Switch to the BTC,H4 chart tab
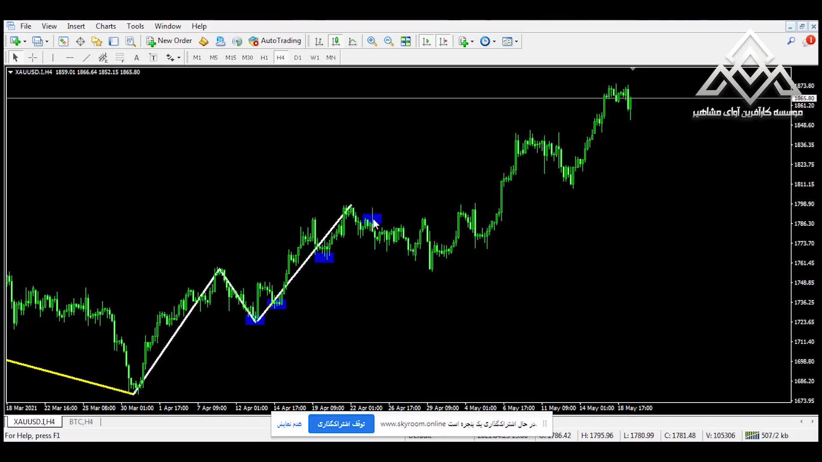Image resolution: width=822 pixels, height=462 pixels. [x=81, y=422]
